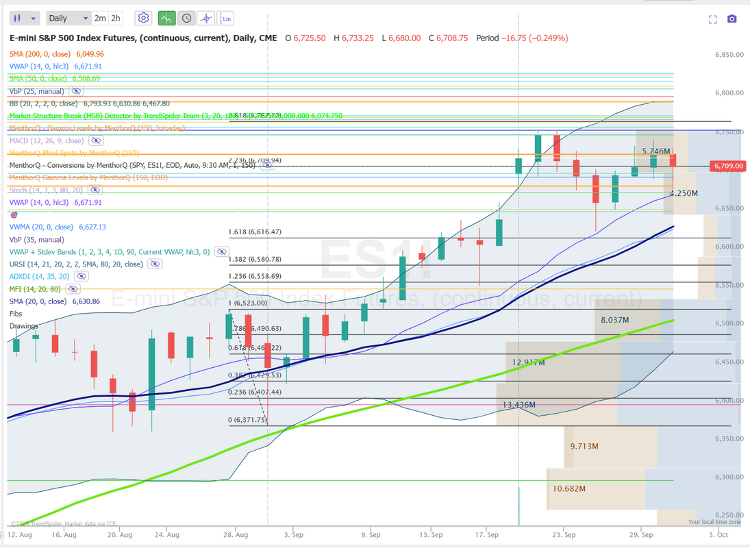Open chart settings gear icon
This screenshot has width=750, height=548.
[143, 18]
